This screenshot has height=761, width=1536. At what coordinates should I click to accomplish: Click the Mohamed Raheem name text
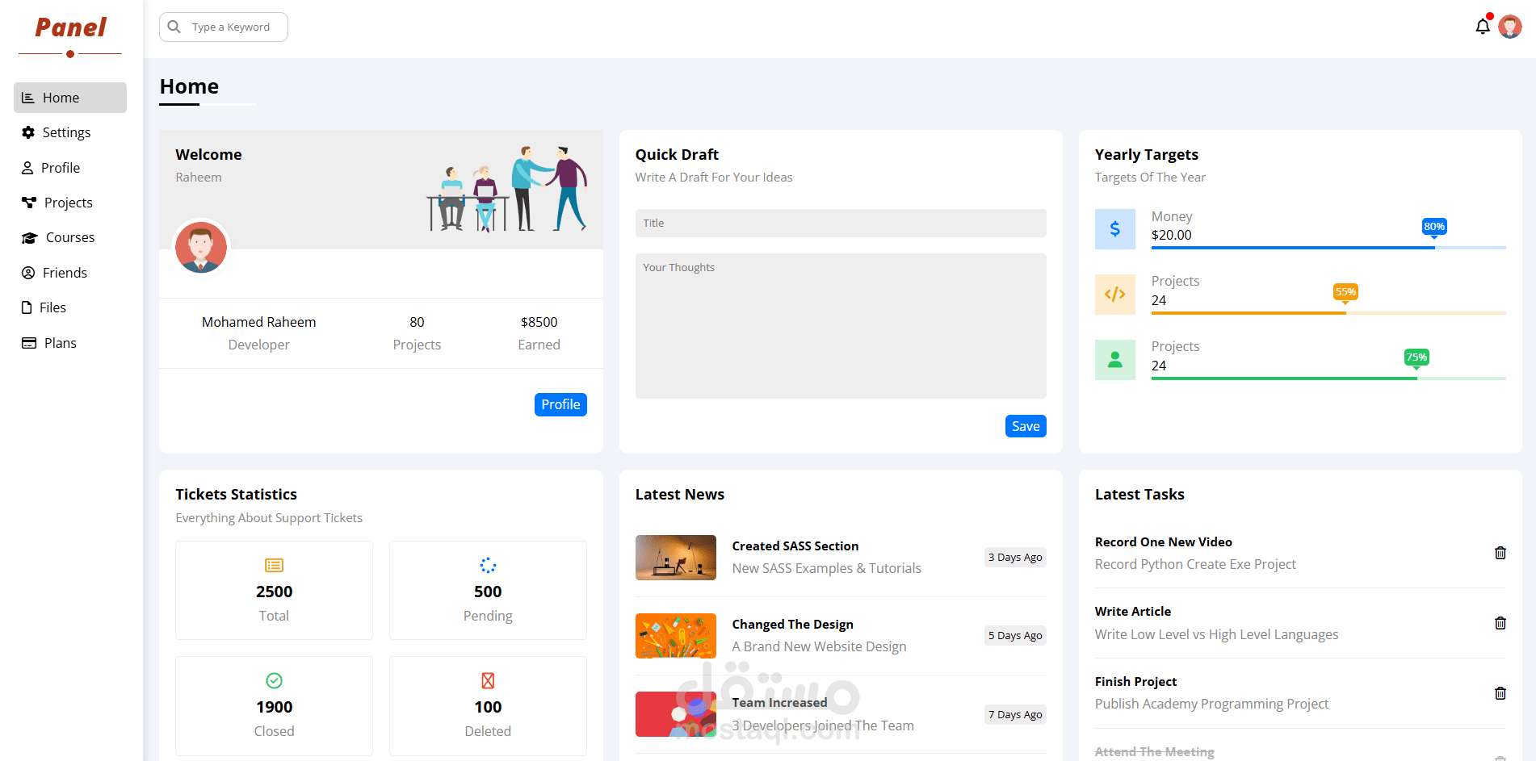(x=259, y=322)
